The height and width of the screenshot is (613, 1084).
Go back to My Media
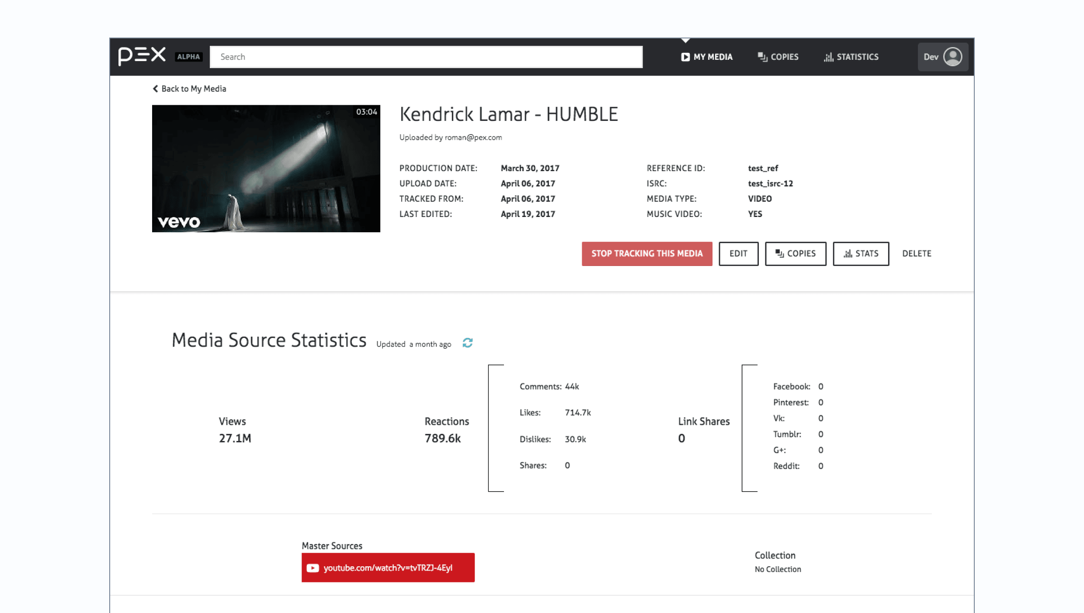[189, 89]
